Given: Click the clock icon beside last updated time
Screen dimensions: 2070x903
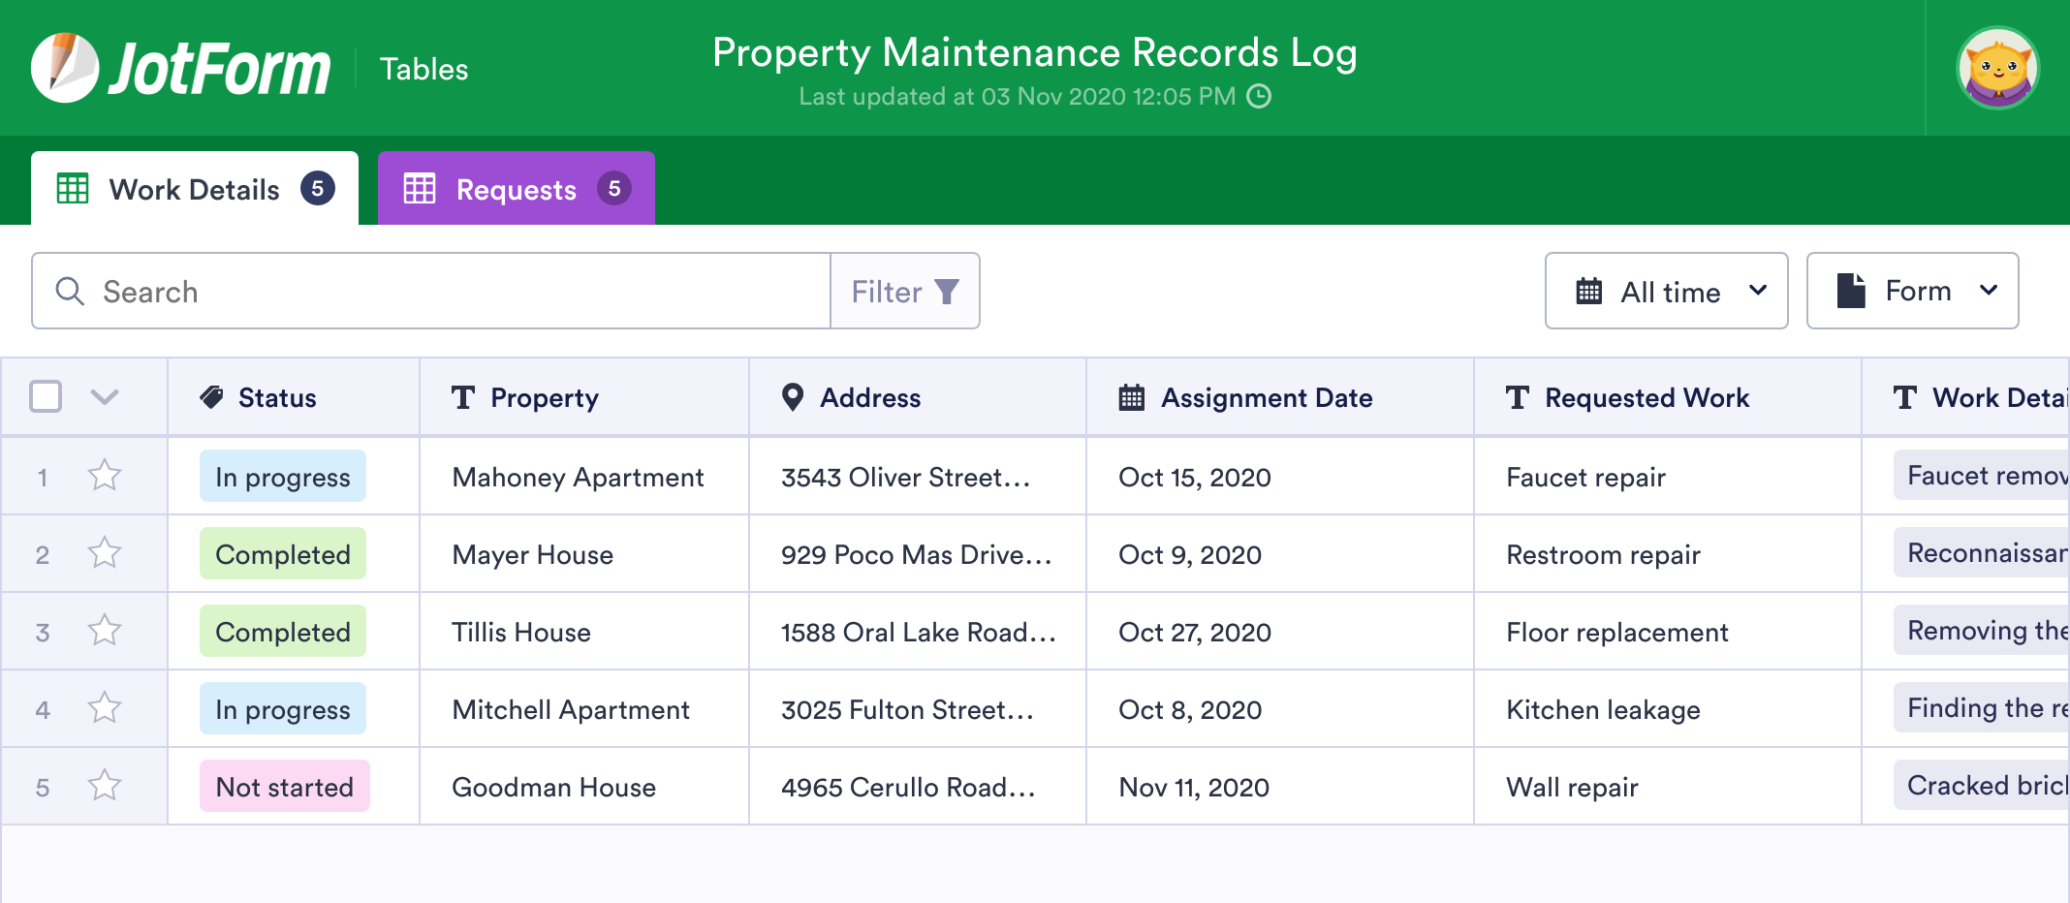Looking at the screenshot, I should [1258, 96].
